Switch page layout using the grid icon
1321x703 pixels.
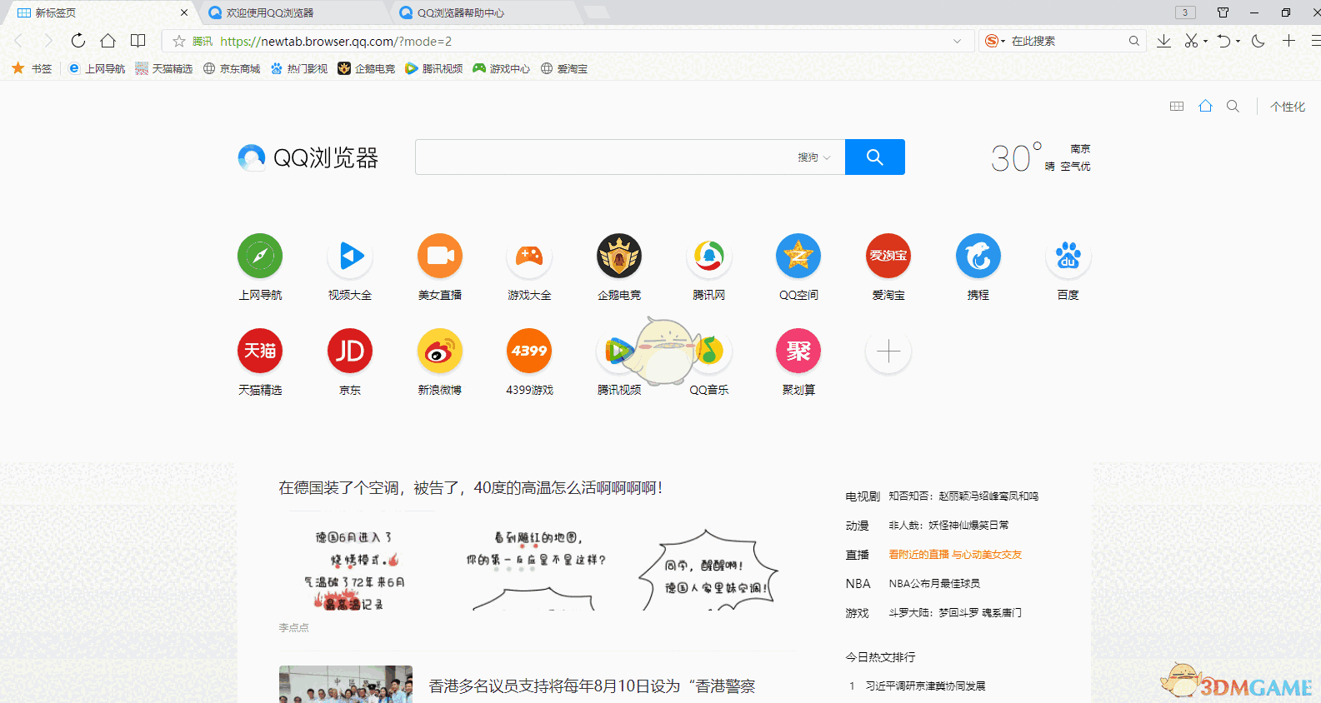(x=1177, y=106)
